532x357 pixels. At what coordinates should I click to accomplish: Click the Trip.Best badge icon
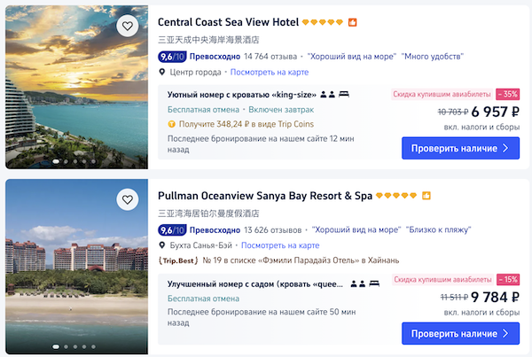point(177,260)
